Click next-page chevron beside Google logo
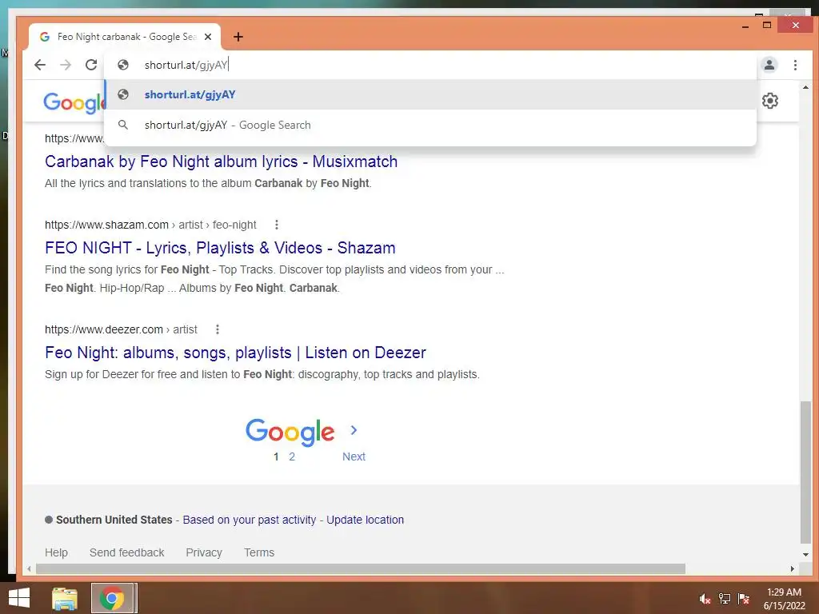 tap(354, 430)
